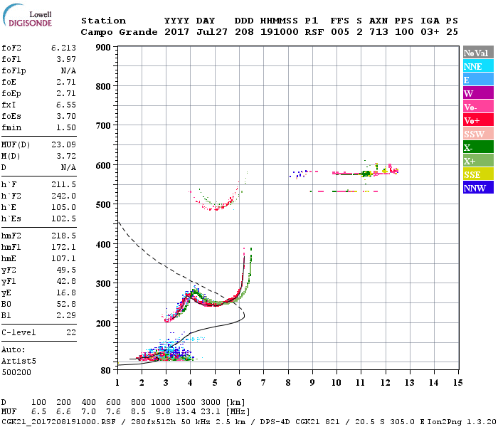This screenshot has width=498, height=427.
Task: Click the 900 km y-axis label
Action: point(103,48)
